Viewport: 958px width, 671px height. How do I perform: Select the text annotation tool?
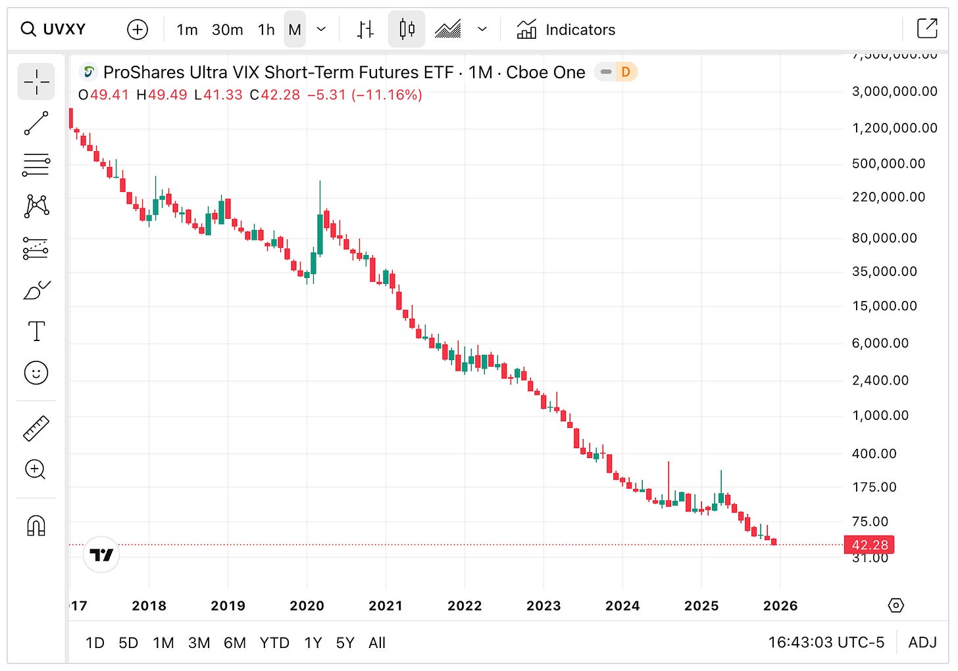click(x=36, y=331)
